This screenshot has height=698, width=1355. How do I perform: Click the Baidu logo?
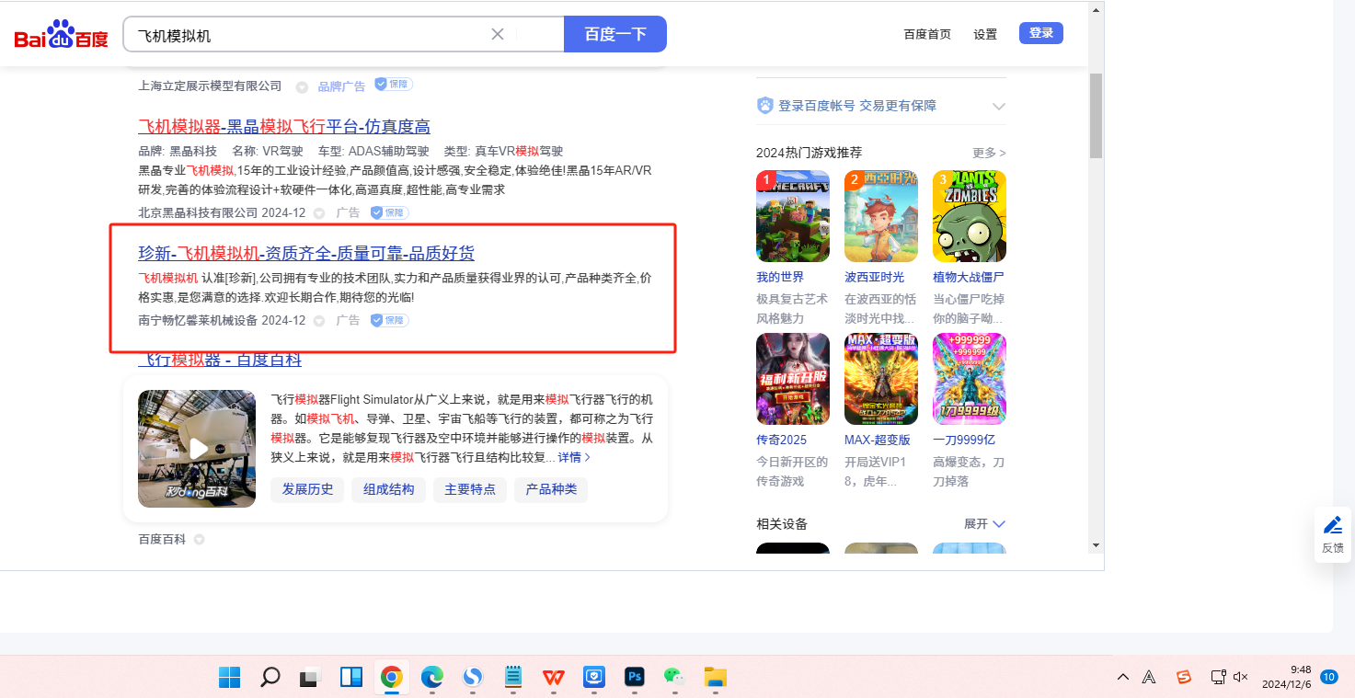pos(62,35)
